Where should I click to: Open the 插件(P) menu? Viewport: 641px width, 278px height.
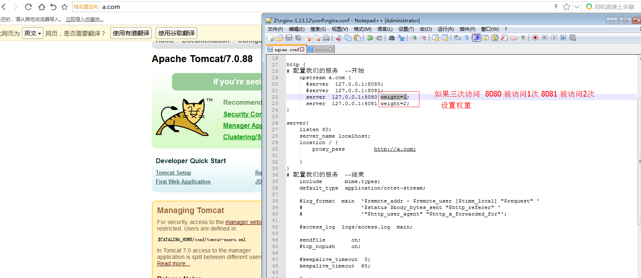click(x=467, y=29)
